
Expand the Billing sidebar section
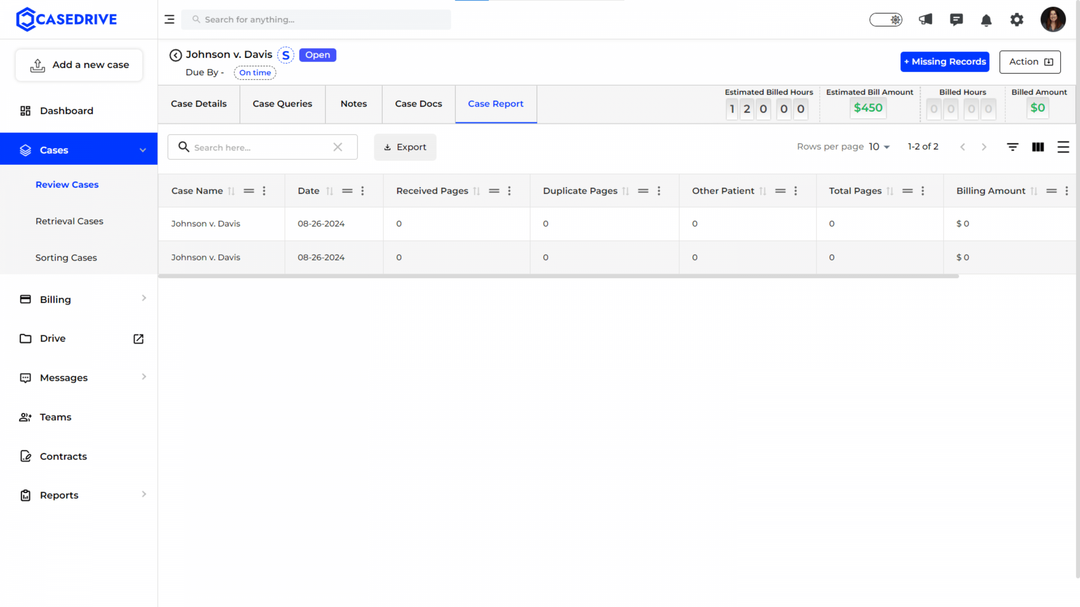(144, 298)
